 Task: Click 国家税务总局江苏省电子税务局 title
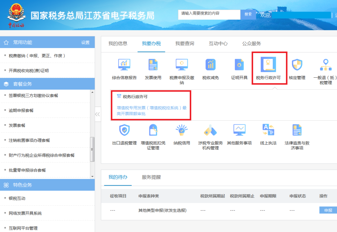pos(92,16)
